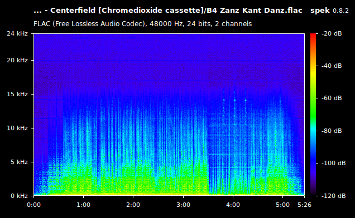This screenshot has width=355, height=218.
Task: Click the '5:26' end time label
Action: point(304,205)
